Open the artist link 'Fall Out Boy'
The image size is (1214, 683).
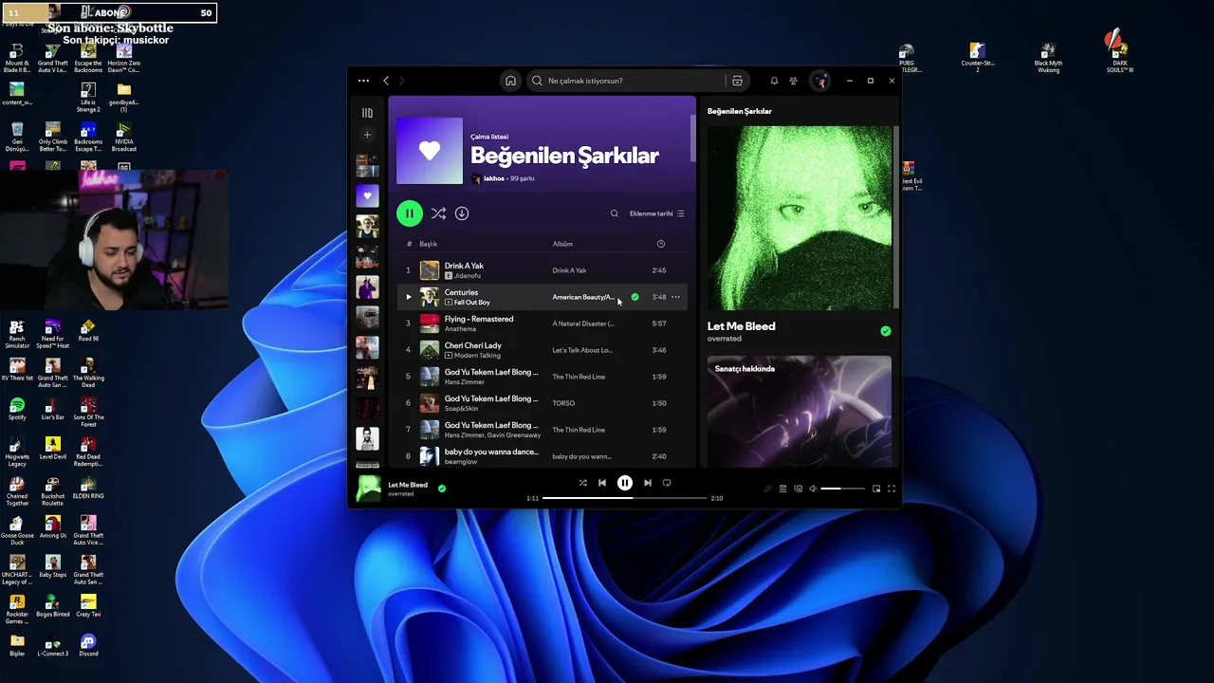[x=471, y=303]
